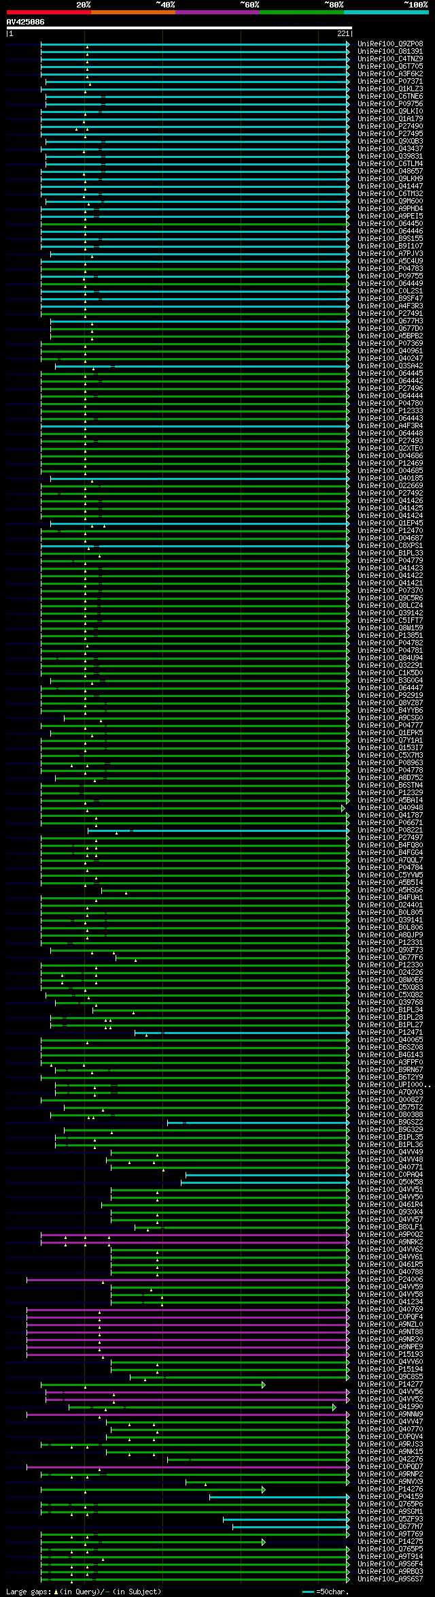Click the UniRef100_C6TLM4 label
Viewport: 435px width, 1597px height.
point(390,163)
